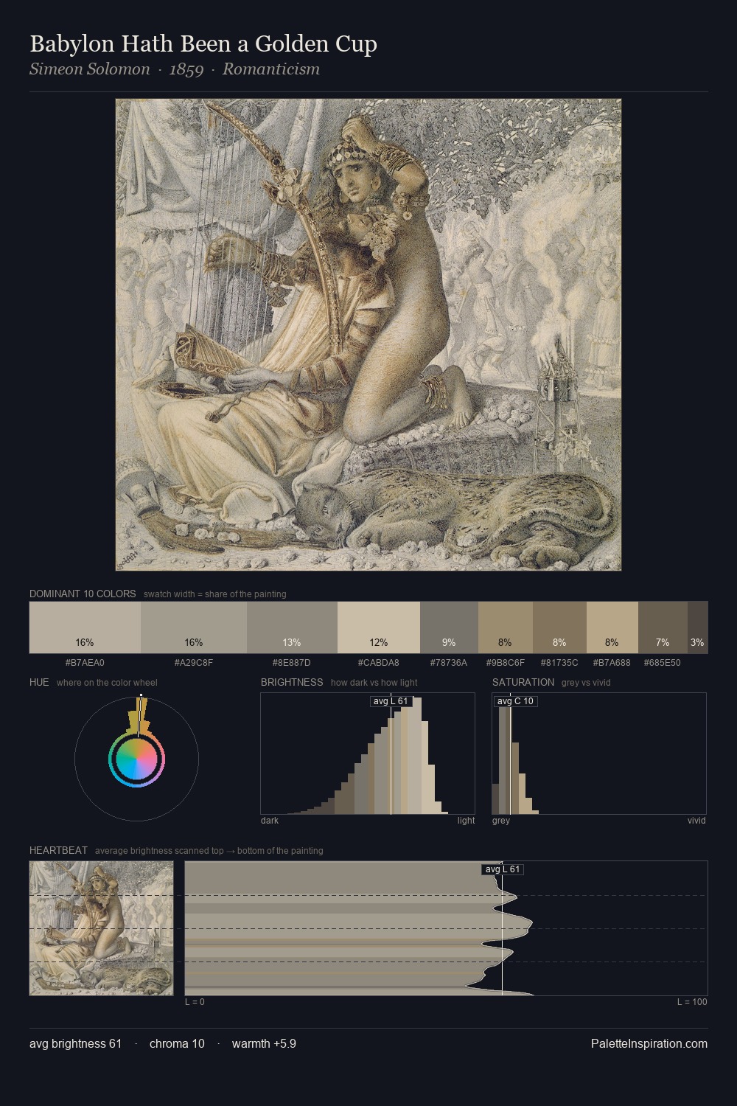Select the #CABDA8 swatch

(x=379, y=627)
